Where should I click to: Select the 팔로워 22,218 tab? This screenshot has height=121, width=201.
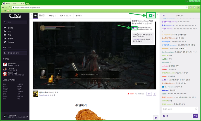coord(66,16)
